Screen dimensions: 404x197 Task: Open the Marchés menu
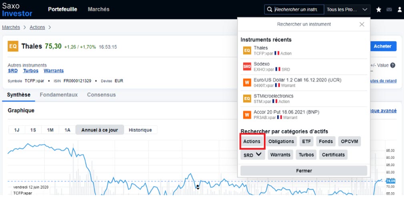(x=99, y=9)
